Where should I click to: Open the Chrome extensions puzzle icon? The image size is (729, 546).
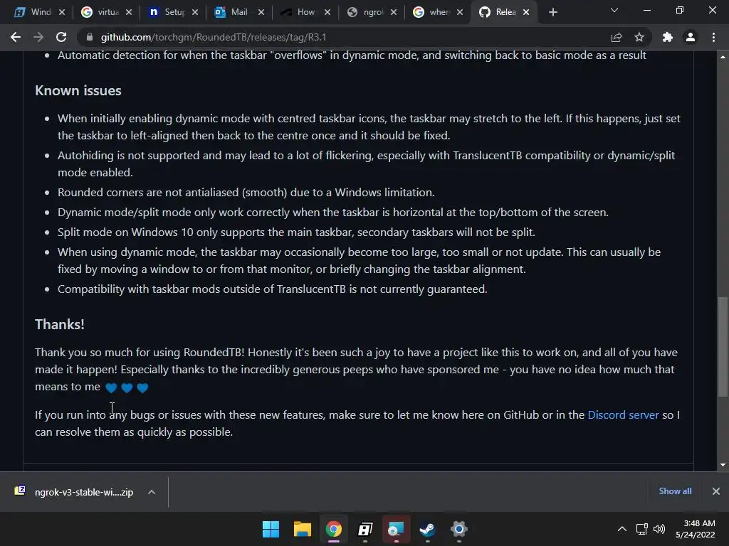(x=668, y=37)
